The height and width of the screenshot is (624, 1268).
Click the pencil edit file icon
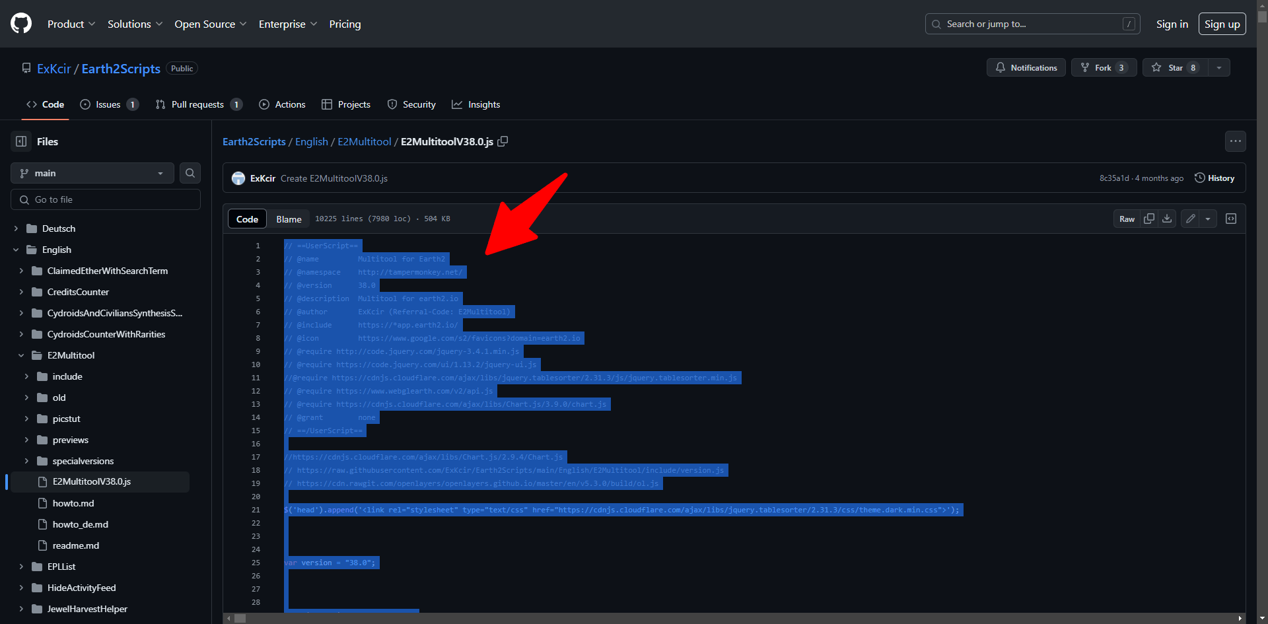(1190, 219)
